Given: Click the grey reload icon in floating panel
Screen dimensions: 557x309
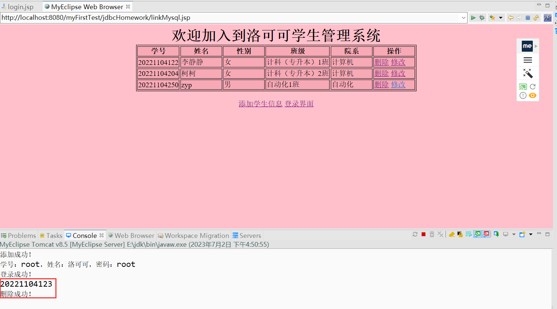Looking at the screenshot, I should tap(533, 87).
